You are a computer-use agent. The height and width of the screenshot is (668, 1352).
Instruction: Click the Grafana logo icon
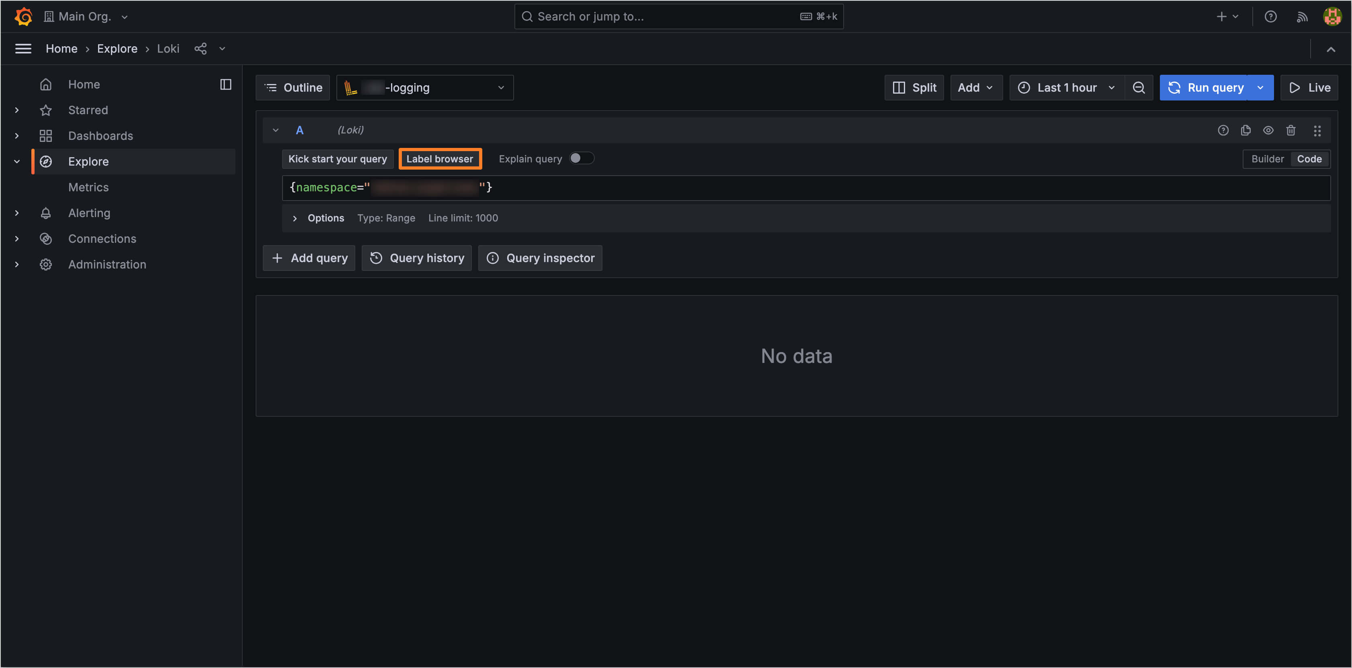click(23, 16)
